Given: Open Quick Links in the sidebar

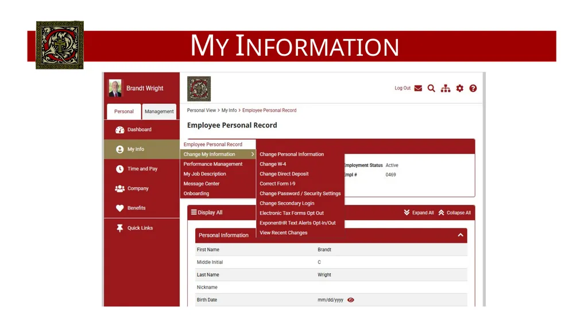Looking at the screenshot, I should coord(142,228).
